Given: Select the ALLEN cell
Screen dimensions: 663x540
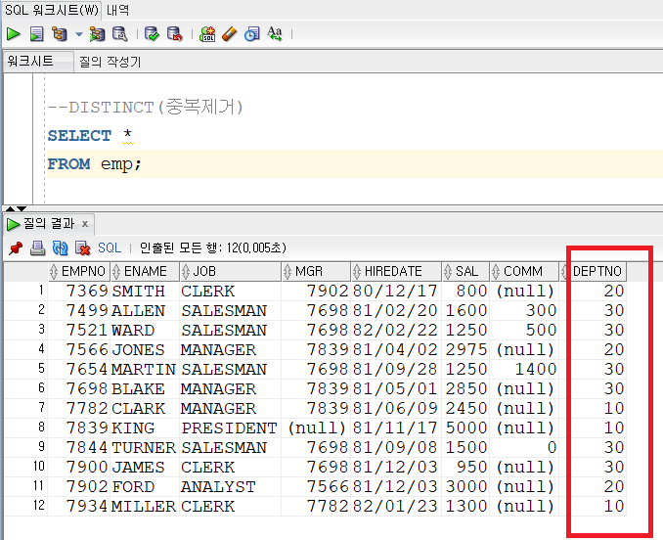Looking at the screenshot, I should [145, 311].
